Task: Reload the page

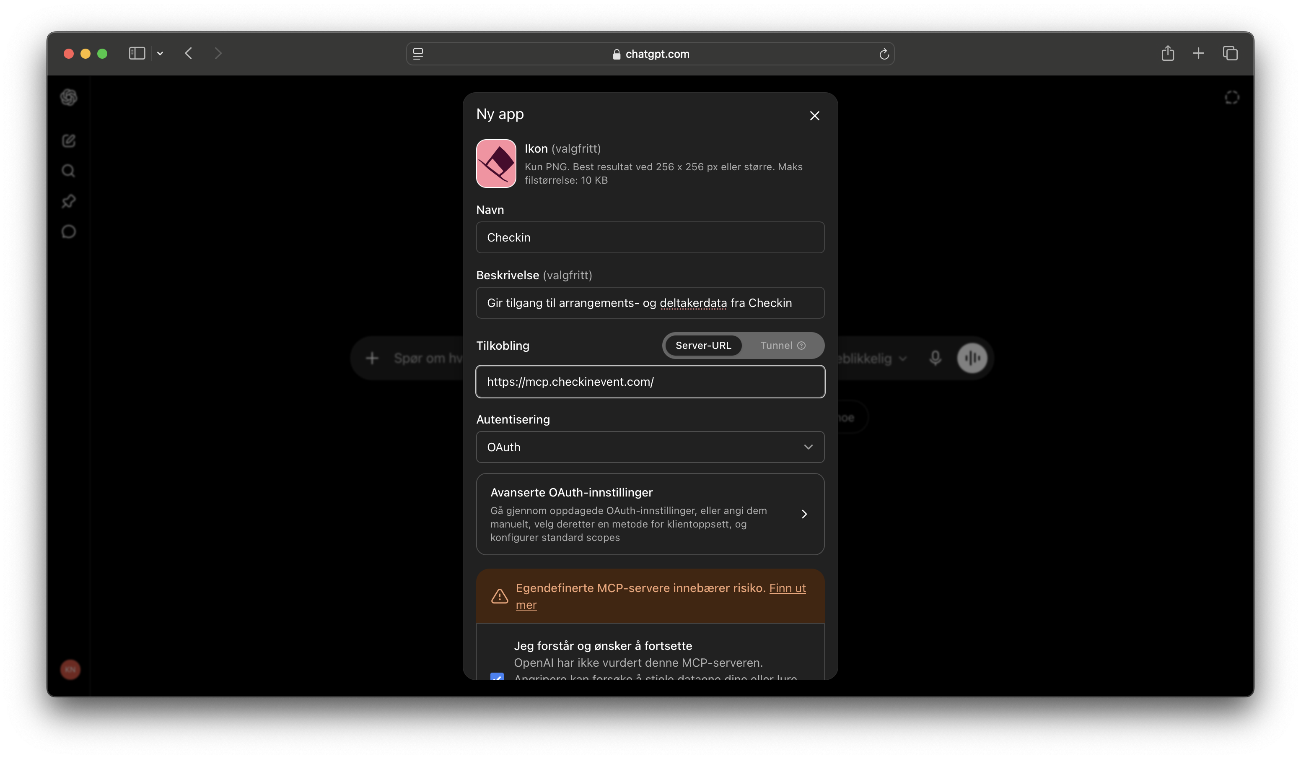Action: click(x=884, y=54)
